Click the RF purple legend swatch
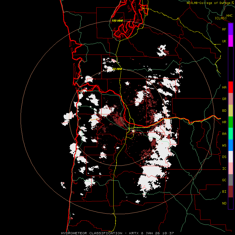 pyautogui.click(x=231, y=29)
